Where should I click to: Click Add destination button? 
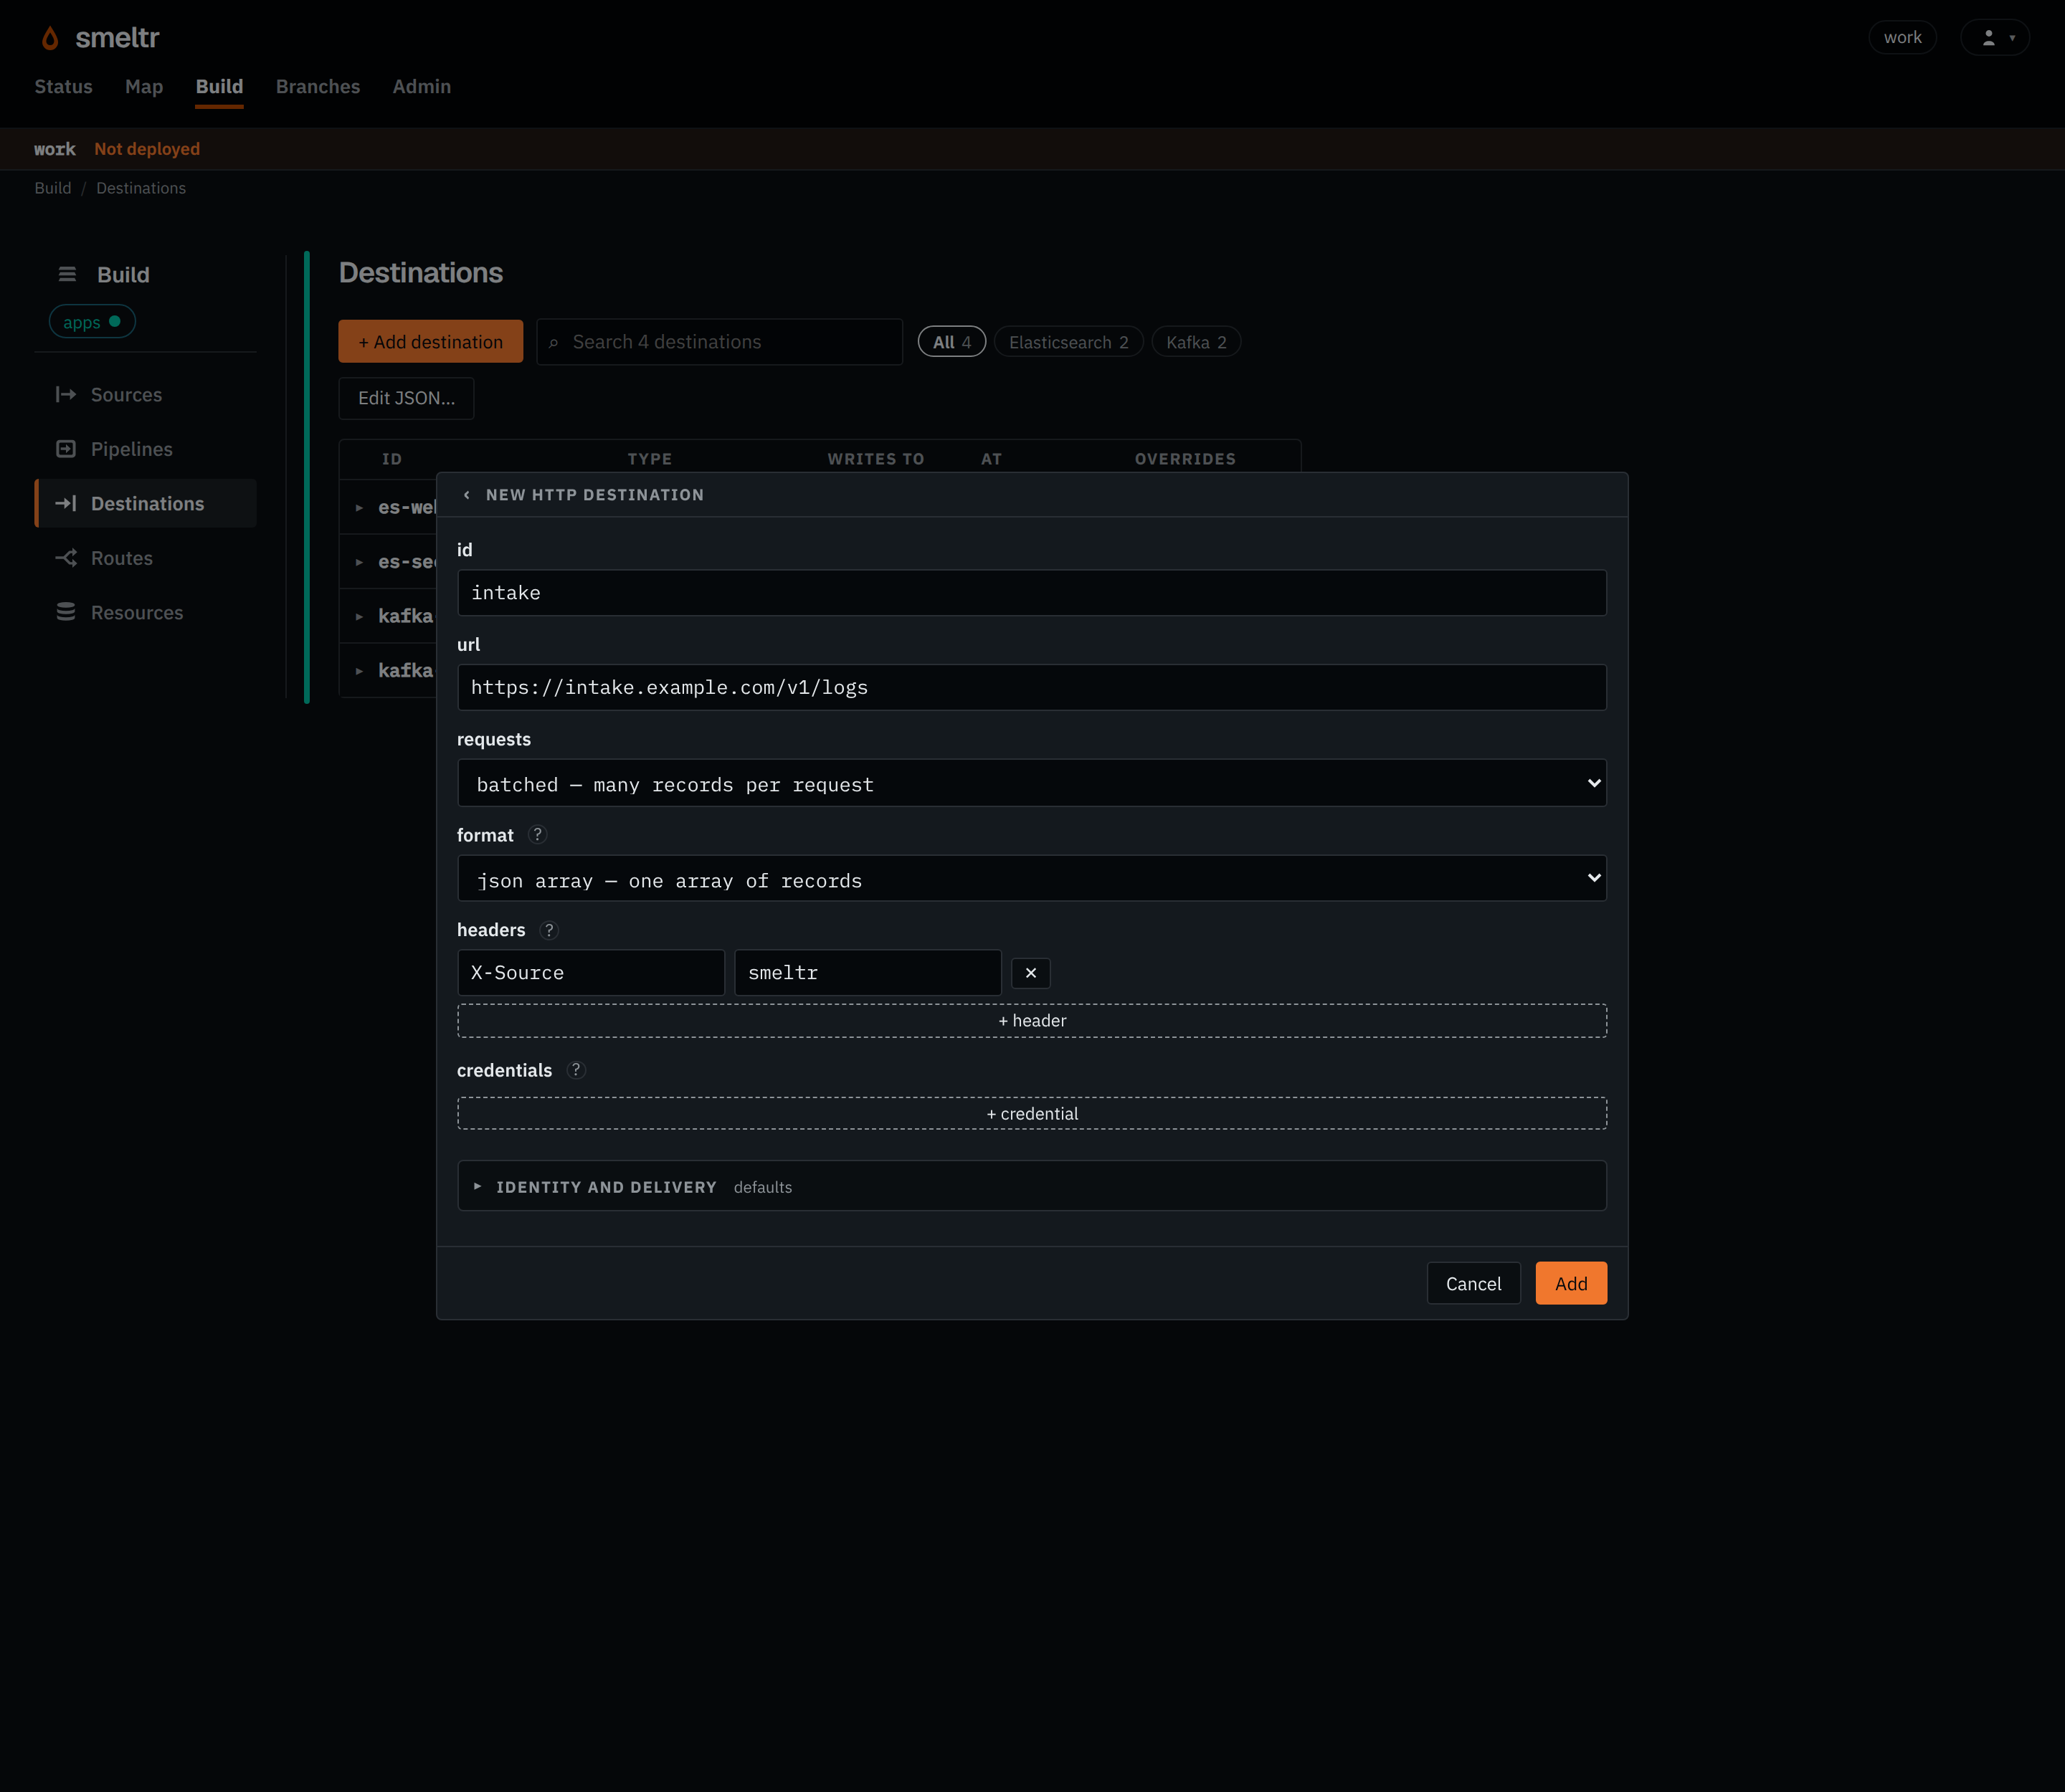click(x=430, y=342)
